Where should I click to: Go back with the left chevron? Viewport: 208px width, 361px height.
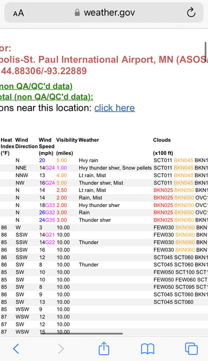(x=16, y=349)
